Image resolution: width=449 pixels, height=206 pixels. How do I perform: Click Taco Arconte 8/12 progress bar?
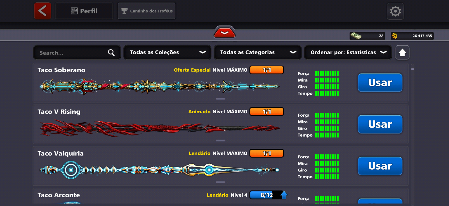[x=267, y=195]
